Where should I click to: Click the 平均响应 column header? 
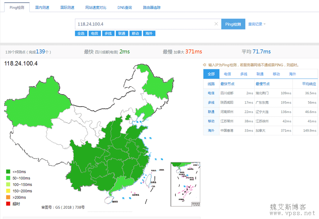[309, 84]
